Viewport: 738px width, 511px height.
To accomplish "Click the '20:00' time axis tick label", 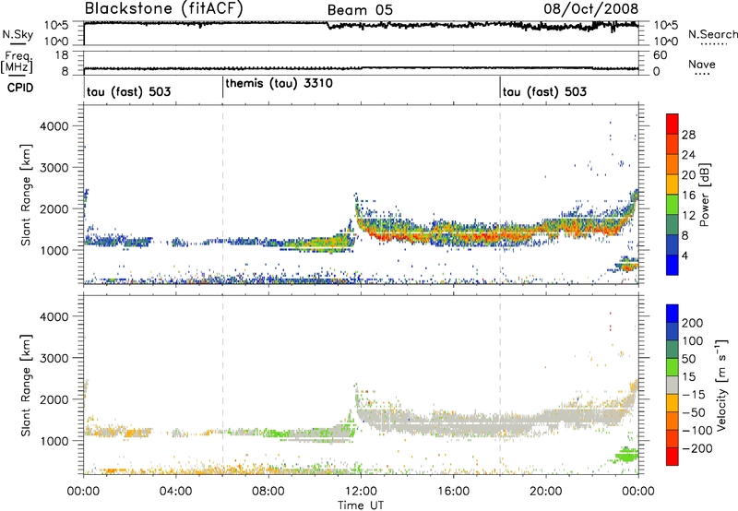I will (546, 492).
